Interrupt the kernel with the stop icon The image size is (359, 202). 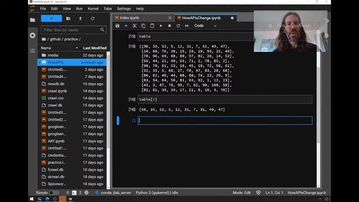pos(169,26)
